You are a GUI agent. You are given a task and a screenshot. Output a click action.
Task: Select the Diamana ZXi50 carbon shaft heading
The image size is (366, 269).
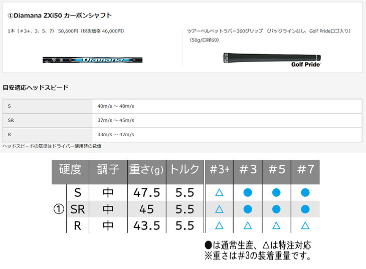pos(60,16)
